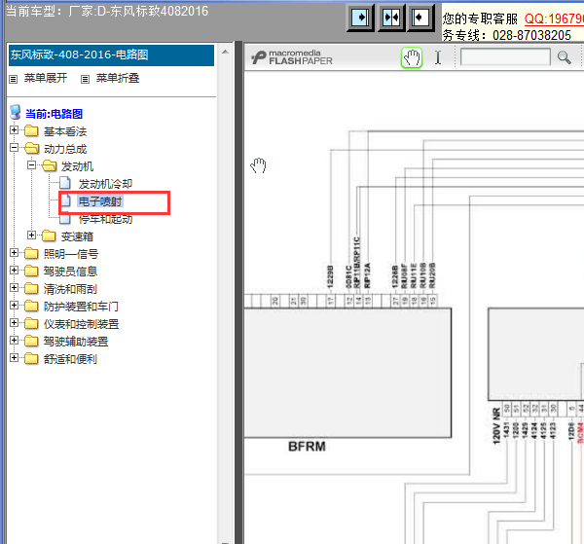
Task: Click the 变速箱 folder icon
Action: point(49,236)
